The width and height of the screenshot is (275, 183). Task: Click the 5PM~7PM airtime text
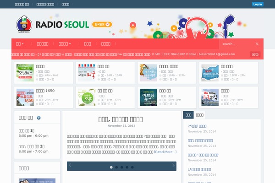click(175, 100)
